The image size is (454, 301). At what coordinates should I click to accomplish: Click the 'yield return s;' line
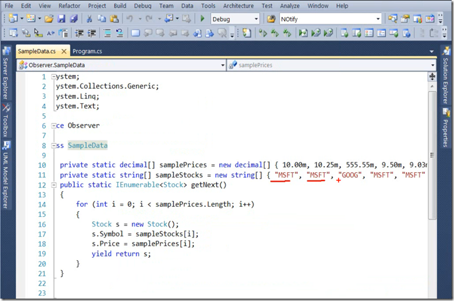121,254
